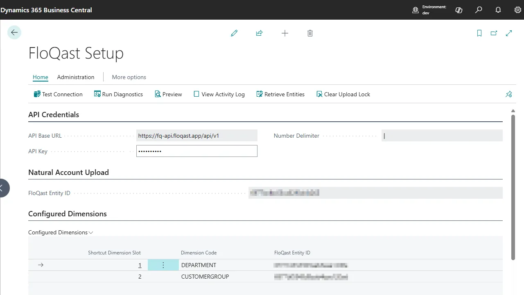The width and height of the screenshot is (524, 295).
Task: Click Retrieve Entities
Action: tap(280, 94)
